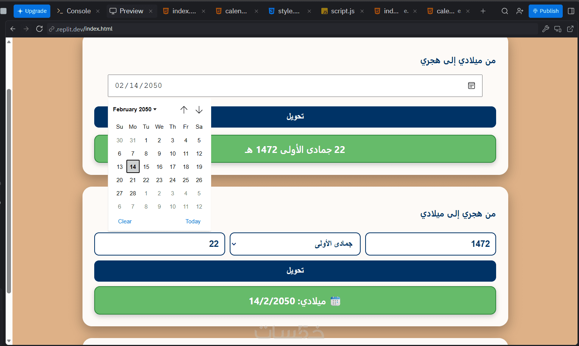Open the invite collaborators icon
Image resolution: width=579 pixels, height=346 pixels.
click(x=520, y=11)
